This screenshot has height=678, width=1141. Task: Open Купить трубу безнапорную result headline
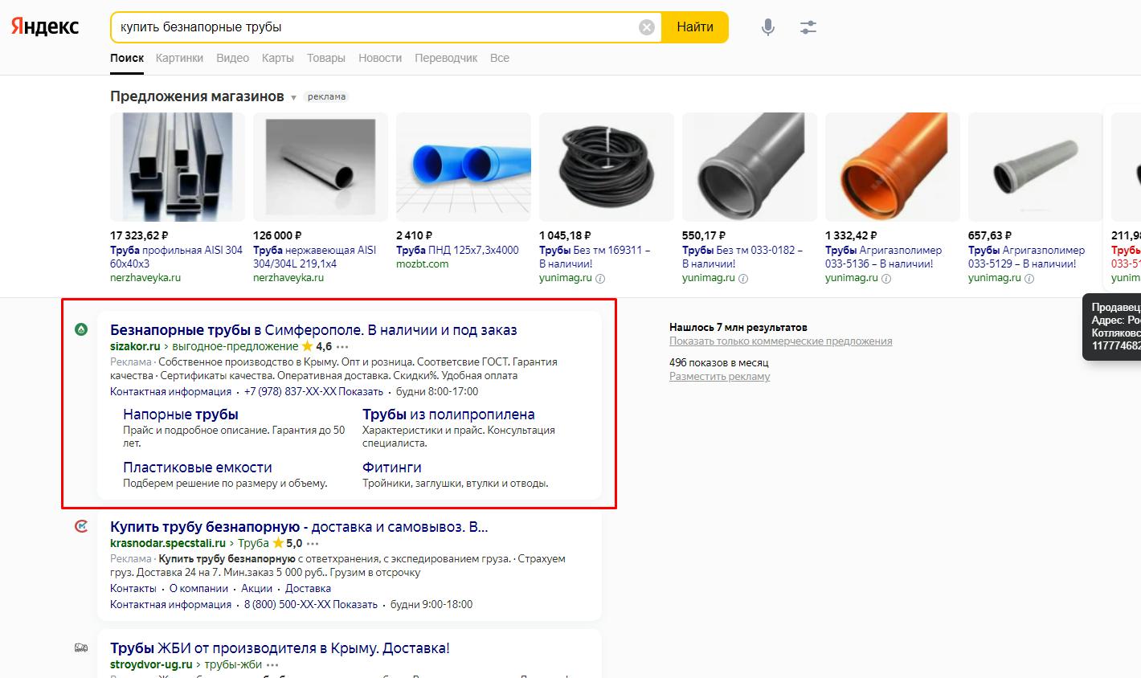click(299, 527)
